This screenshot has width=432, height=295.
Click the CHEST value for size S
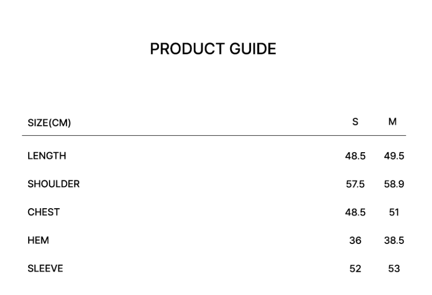355,213
